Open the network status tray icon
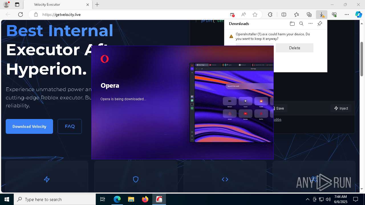The height and width of the screenshot is (205, 365). (x=321, y=199)
